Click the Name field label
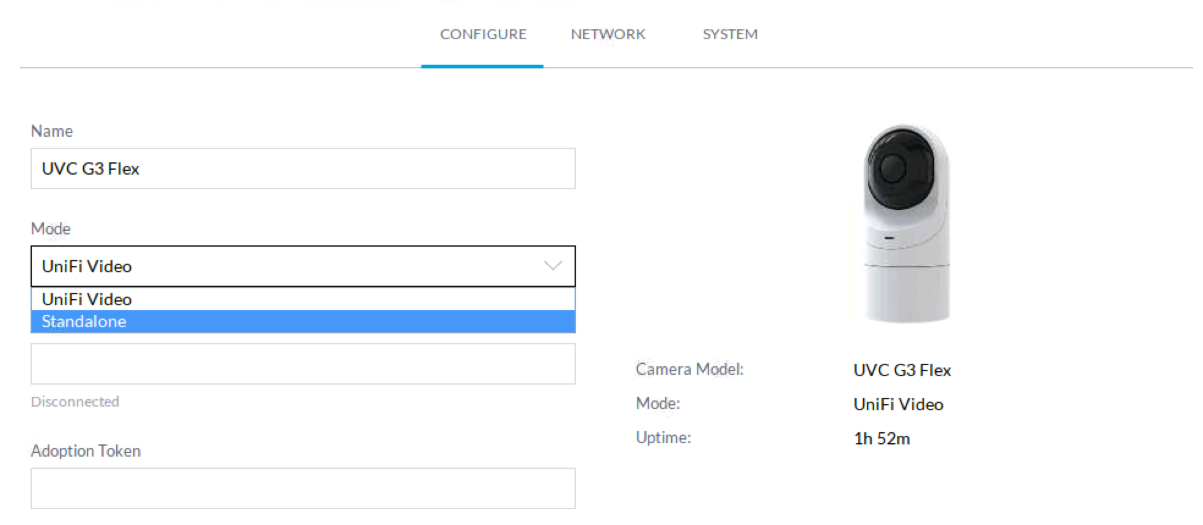This screenshot has height=525, width=1203. [x=52, y=131]
